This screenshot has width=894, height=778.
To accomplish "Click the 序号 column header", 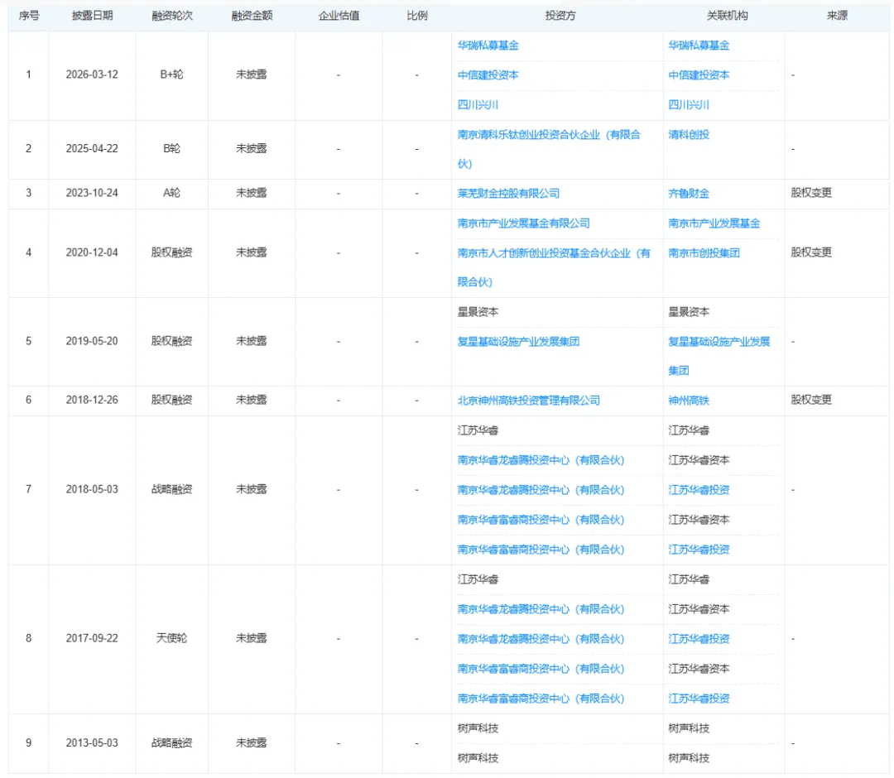I will pyautogui.click(x=29, y=16).
